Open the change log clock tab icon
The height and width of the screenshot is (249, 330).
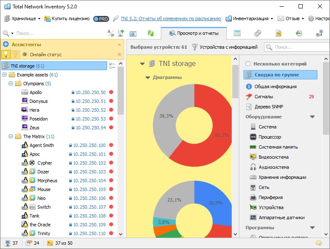[299, 33]
